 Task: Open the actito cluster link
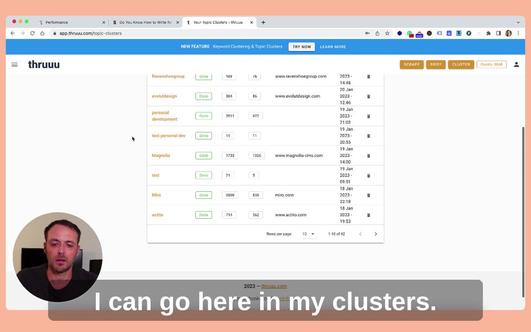(x=158, y=215)
